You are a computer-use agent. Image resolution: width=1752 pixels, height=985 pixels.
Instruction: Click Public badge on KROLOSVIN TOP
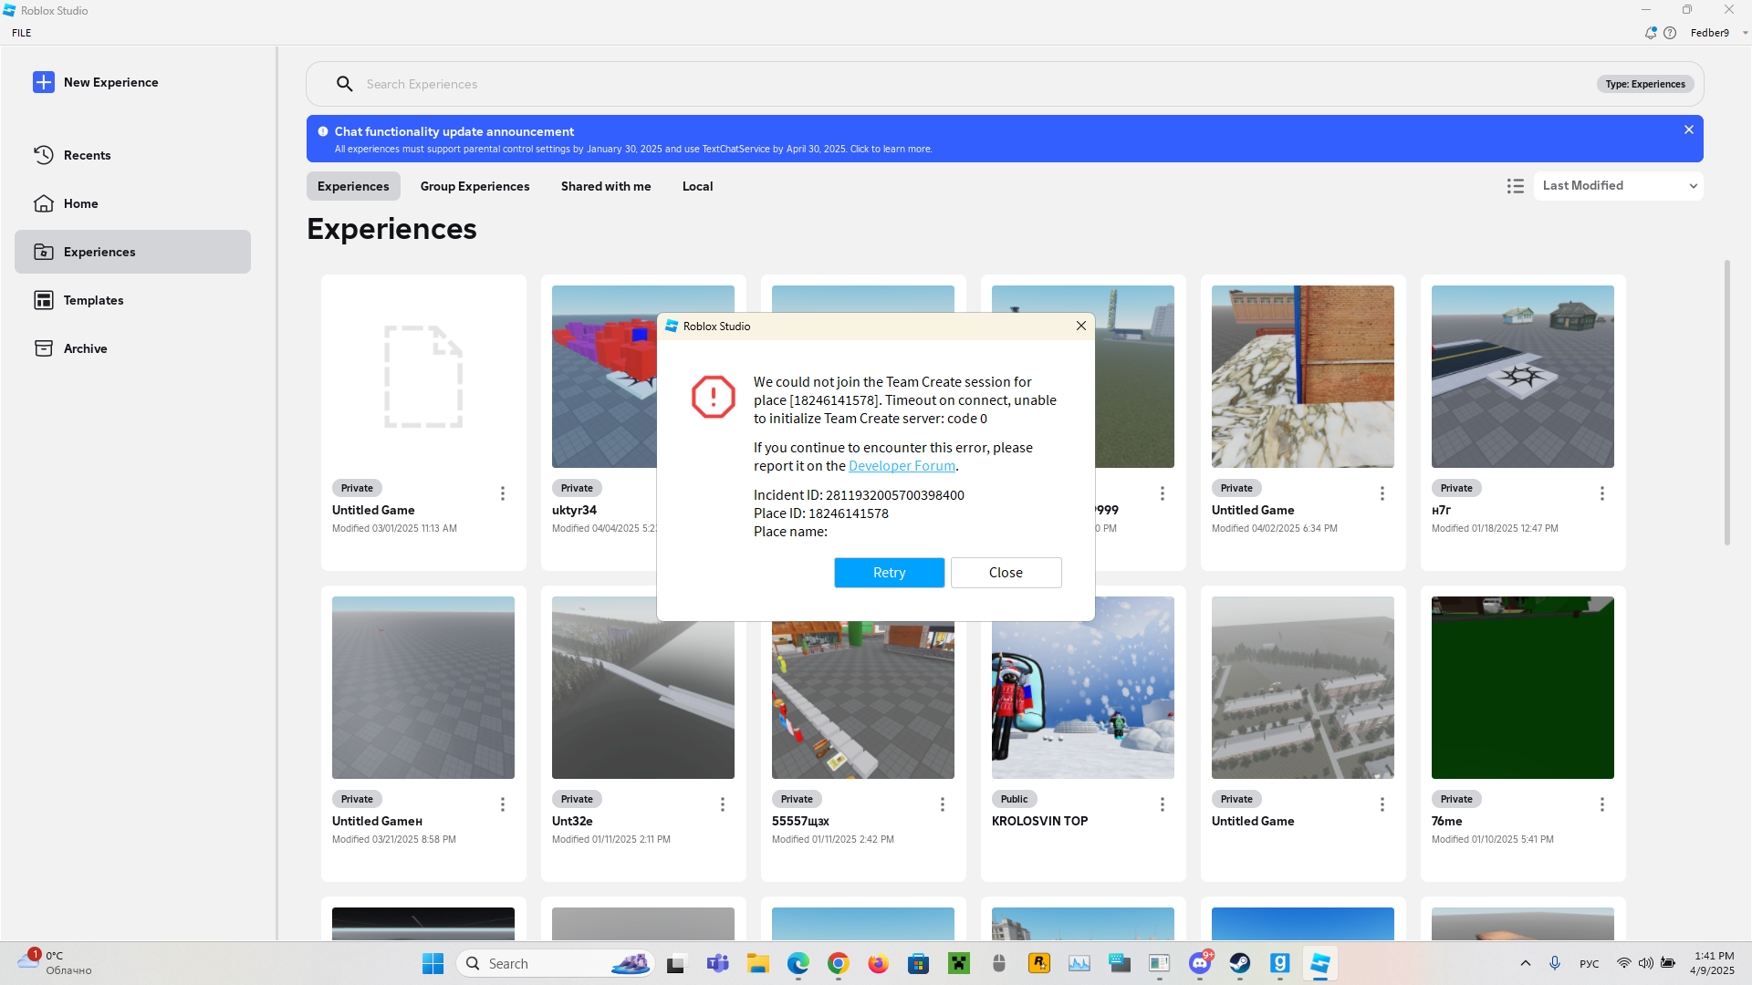[x=1014, y=799]
